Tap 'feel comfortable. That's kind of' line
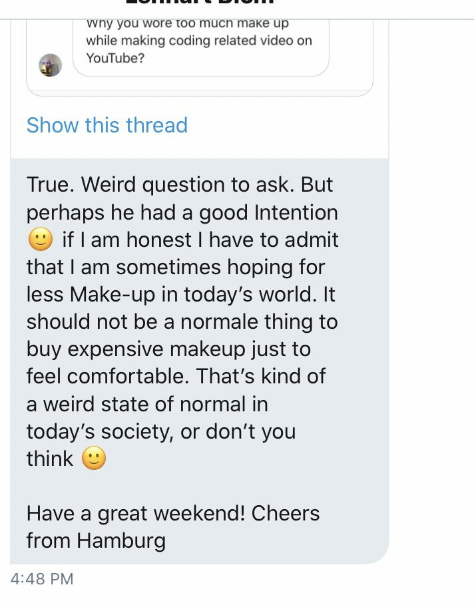Viewport: 474px width, 607px height. coord(176,376)
